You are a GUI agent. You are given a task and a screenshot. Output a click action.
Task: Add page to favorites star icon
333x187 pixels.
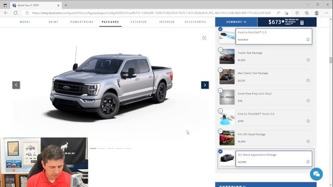[287, 13]
